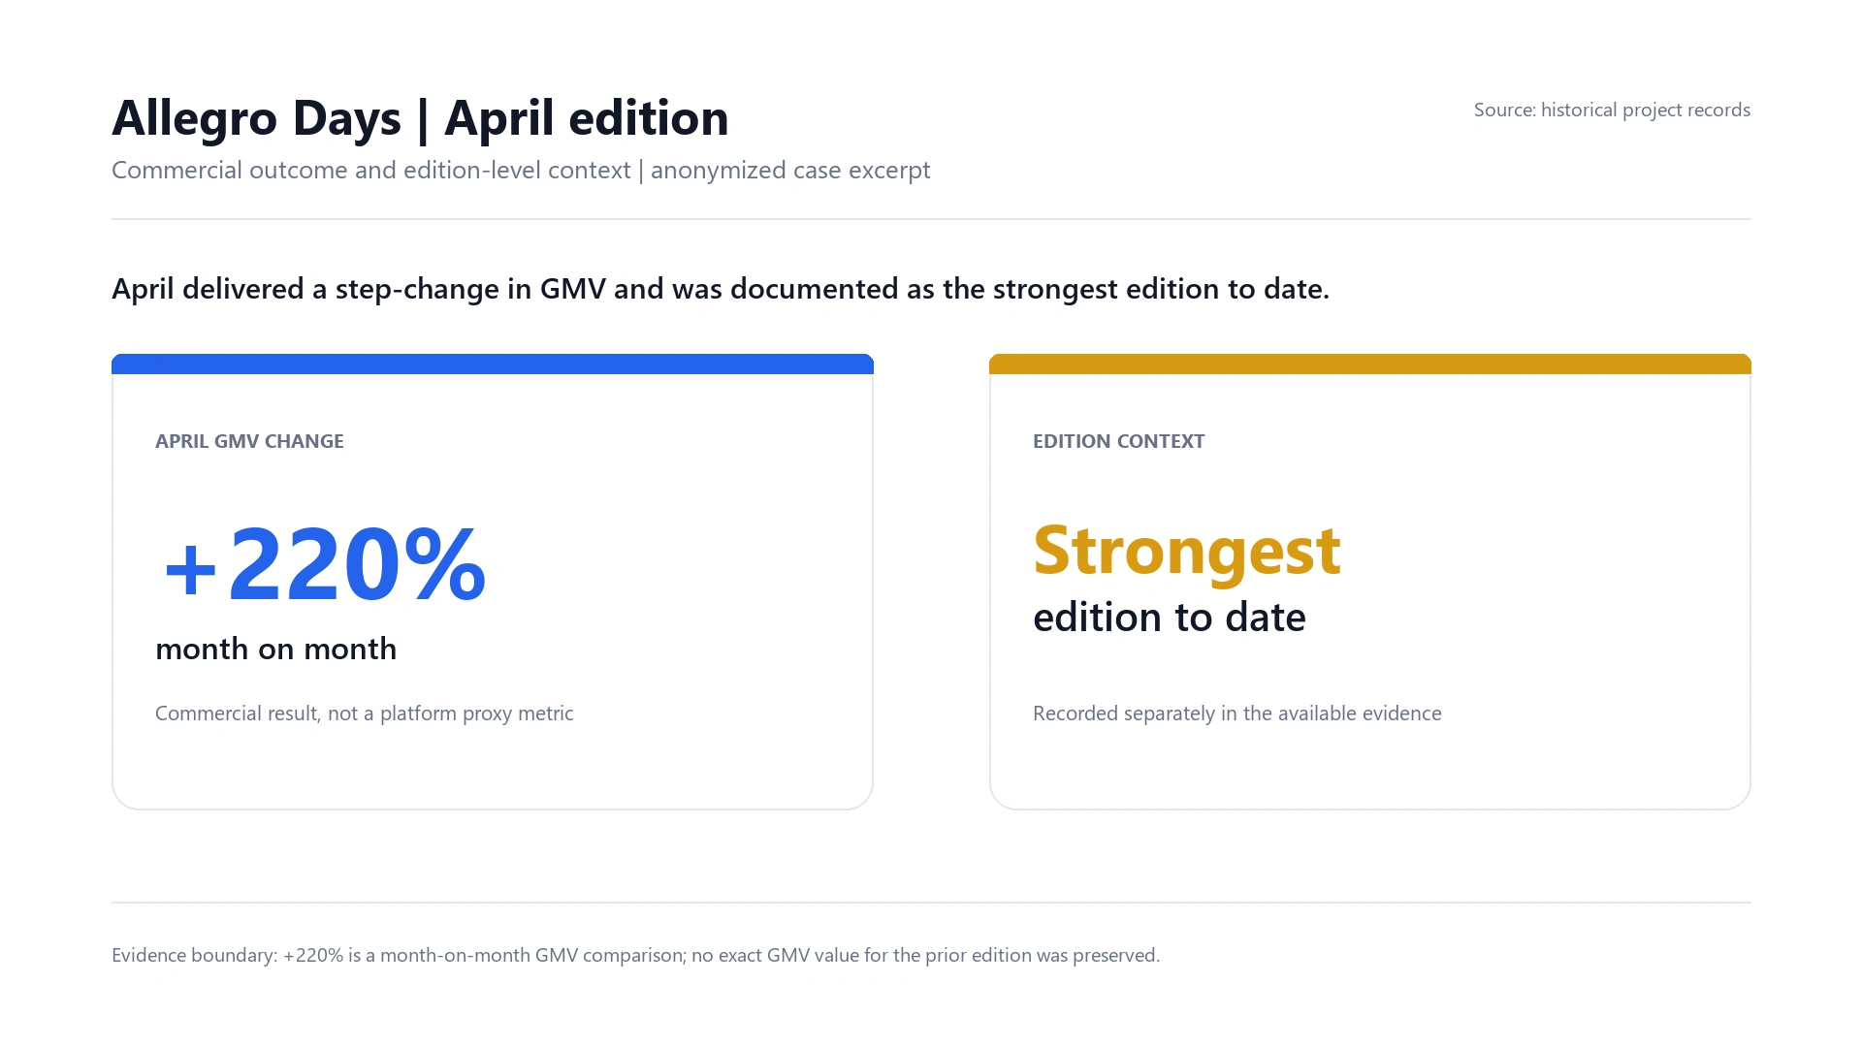Select the EDITION CONTEXT label
This screenshot has height=1047, width=1862.
coord(1118,441)
